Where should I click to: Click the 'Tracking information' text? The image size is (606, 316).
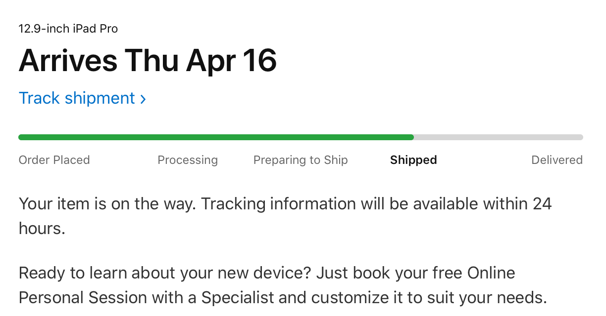pyautogui.click(x=278, y=203)
